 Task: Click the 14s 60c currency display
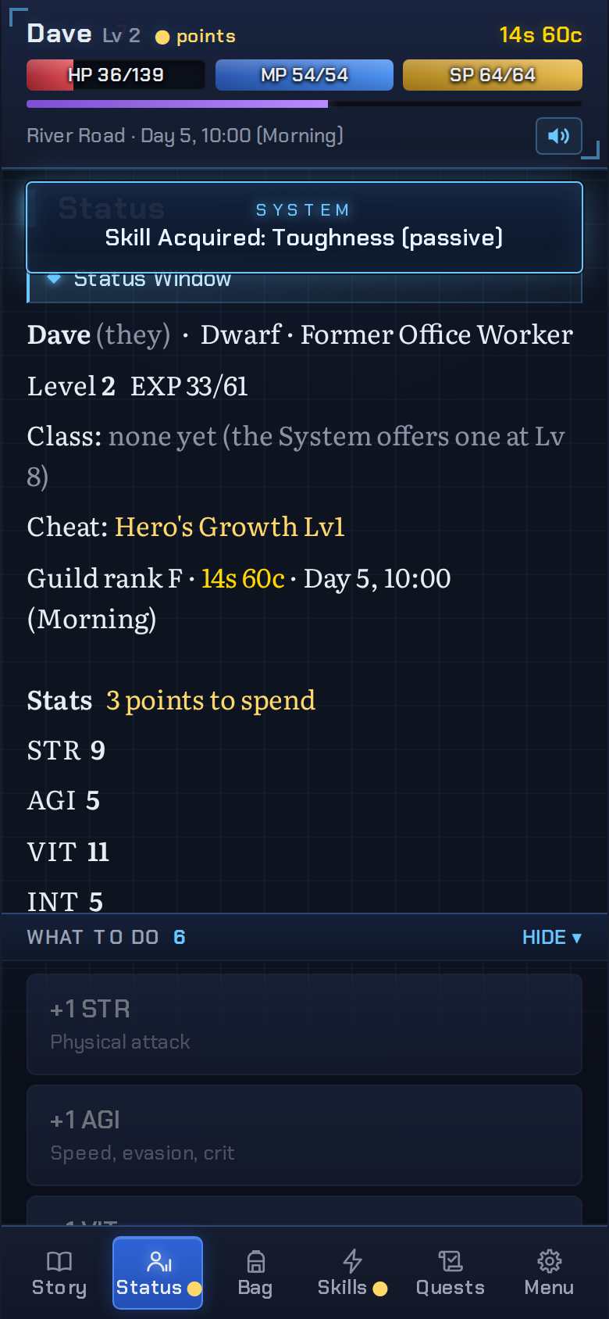pyautogui.click(x=540, y=35)
